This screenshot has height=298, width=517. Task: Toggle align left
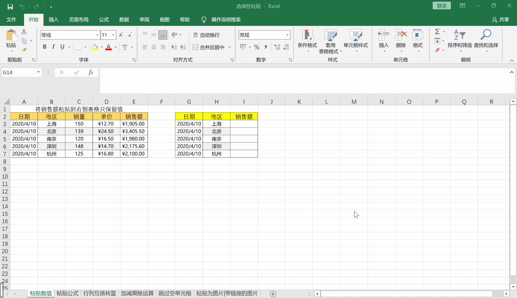[x=145, y=47]
